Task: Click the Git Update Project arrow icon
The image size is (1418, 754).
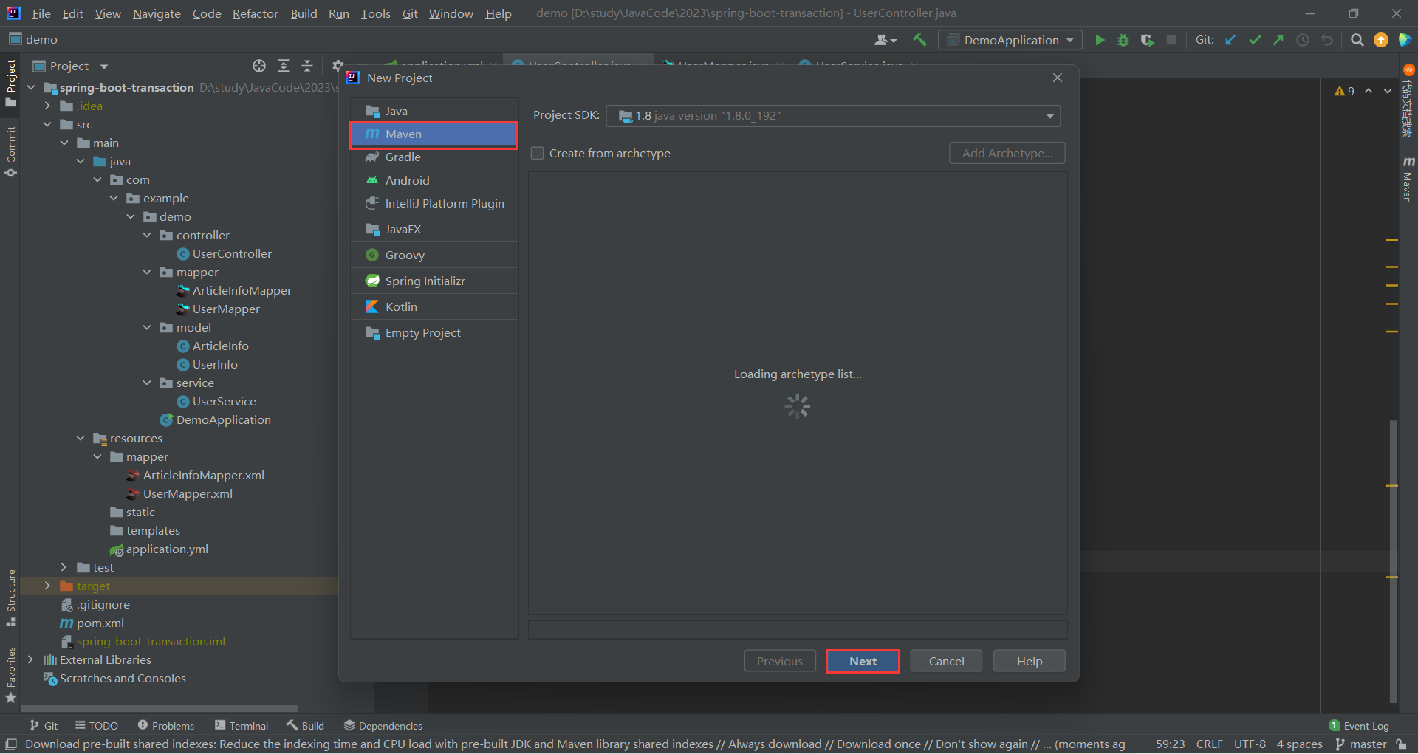Action: pos(1231,40)
